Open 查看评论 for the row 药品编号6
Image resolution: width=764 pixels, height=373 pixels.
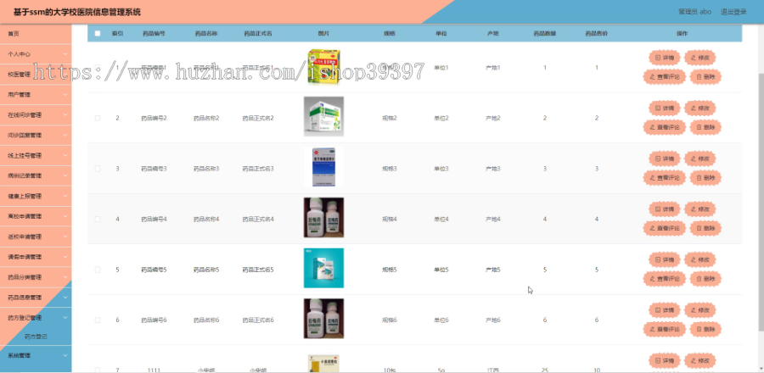click(x=664, y=329)
